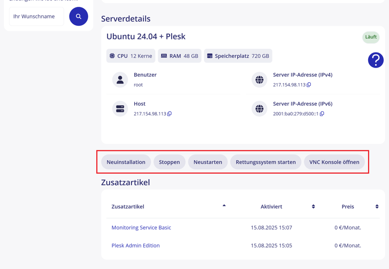Start the rescue system (Rettungssystem starten)
This screenshot has width=389, height=269.
pos(265,162)
